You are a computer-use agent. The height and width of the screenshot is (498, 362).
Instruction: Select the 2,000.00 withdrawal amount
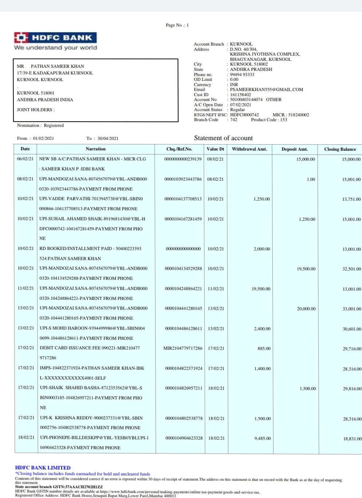point(262,249)
